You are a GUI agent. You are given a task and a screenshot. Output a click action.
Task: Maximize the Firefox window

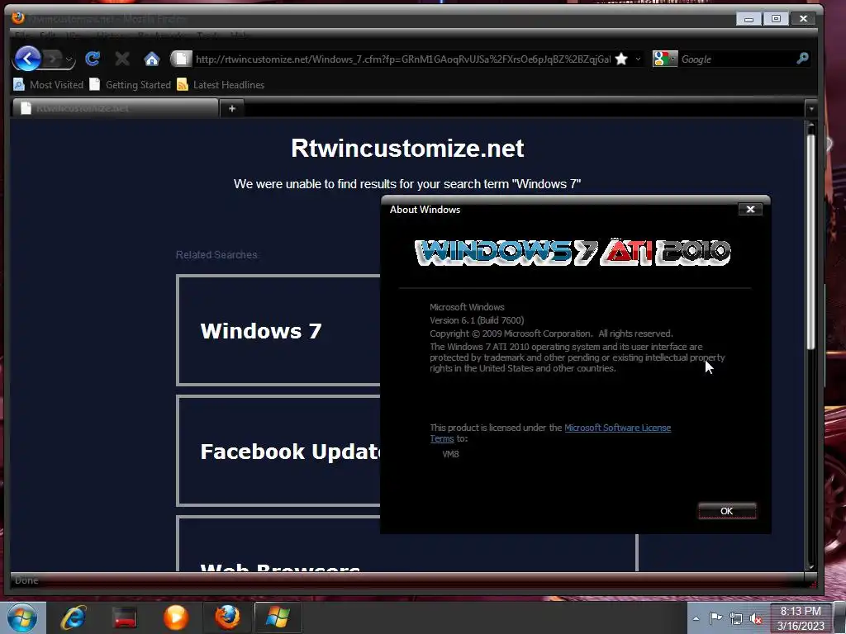click(776, 19)
